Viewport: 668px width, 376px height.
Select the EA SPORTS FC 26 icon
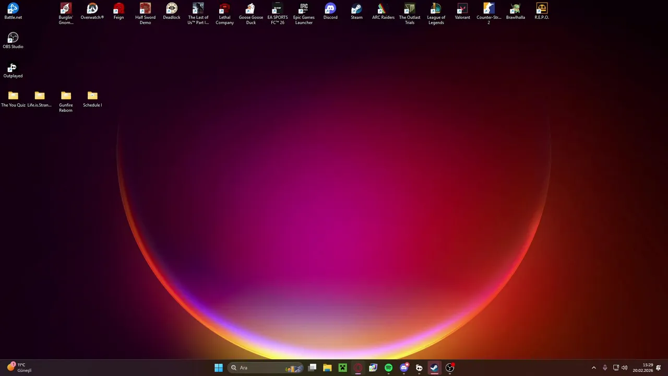(278, 14)
